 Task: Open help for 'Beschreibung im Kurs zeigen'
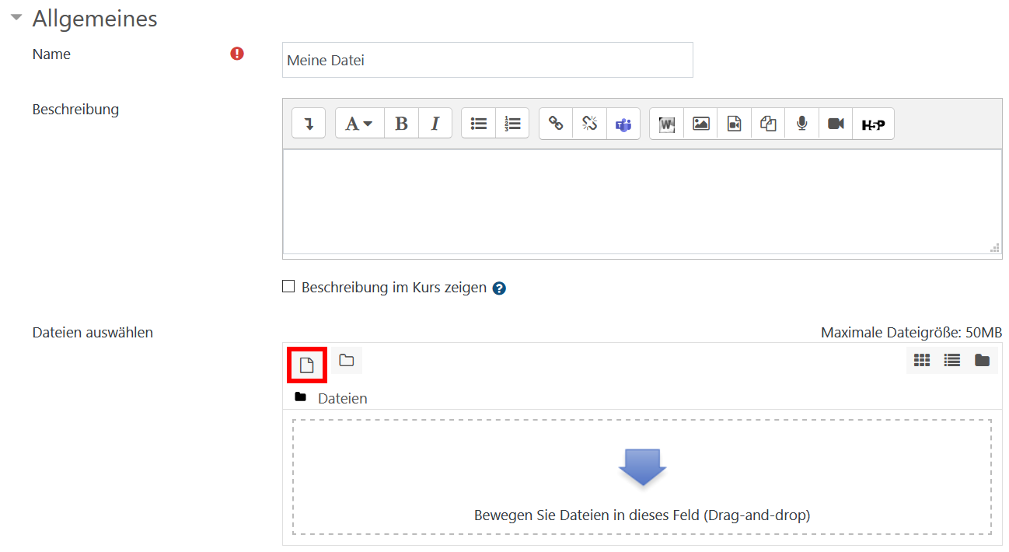(x=500, y=288)
